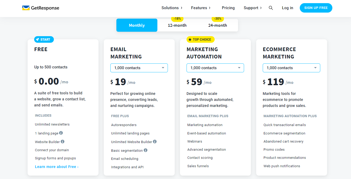Select Monthly billing period
Image resolution: width=351 pixels, height=179 pixels.
click(137, 25)
